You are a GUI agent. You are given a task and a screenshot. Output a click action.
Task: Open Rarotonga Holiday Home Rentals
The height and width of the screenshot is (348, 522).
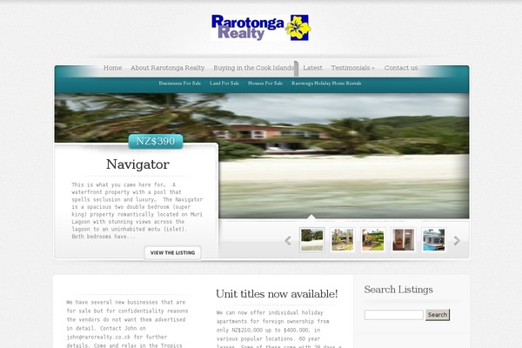click(326, 84)
